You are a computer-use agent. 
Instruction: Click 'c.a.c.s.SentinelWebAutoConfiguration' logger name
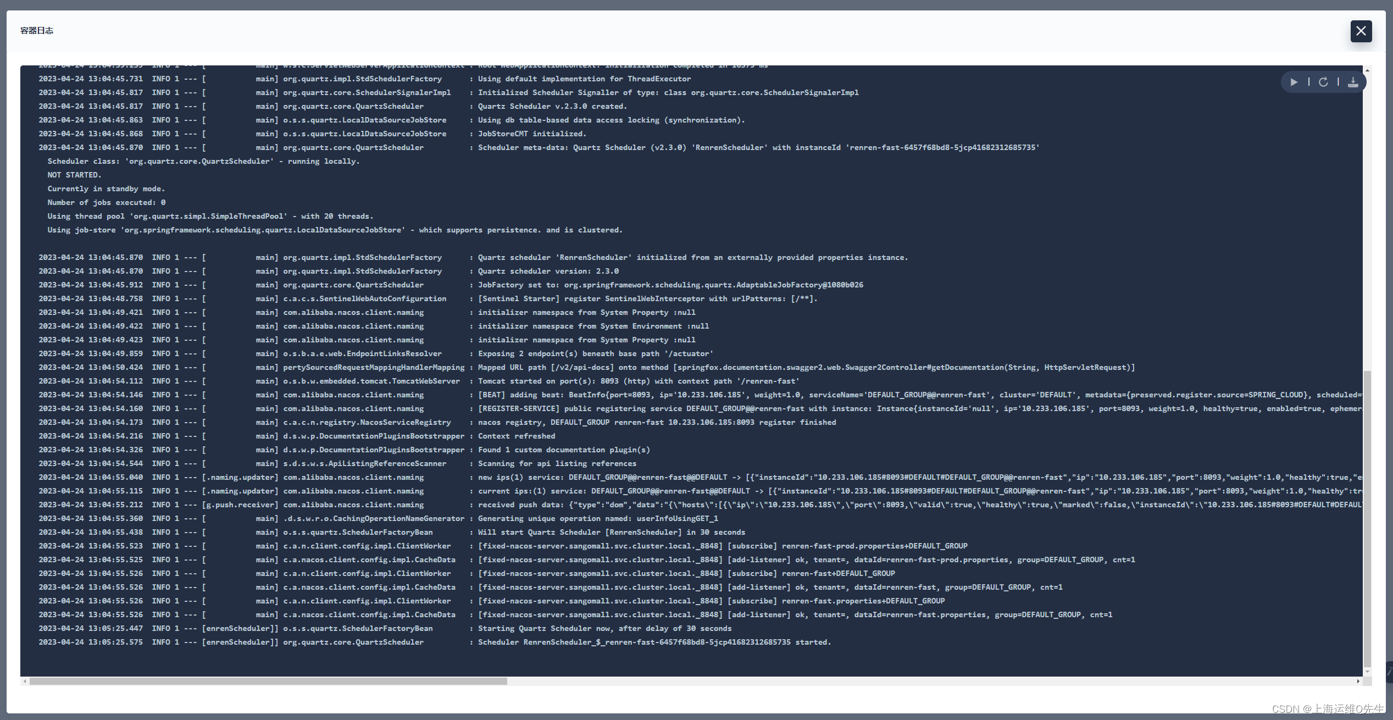[x=365, y=298]
